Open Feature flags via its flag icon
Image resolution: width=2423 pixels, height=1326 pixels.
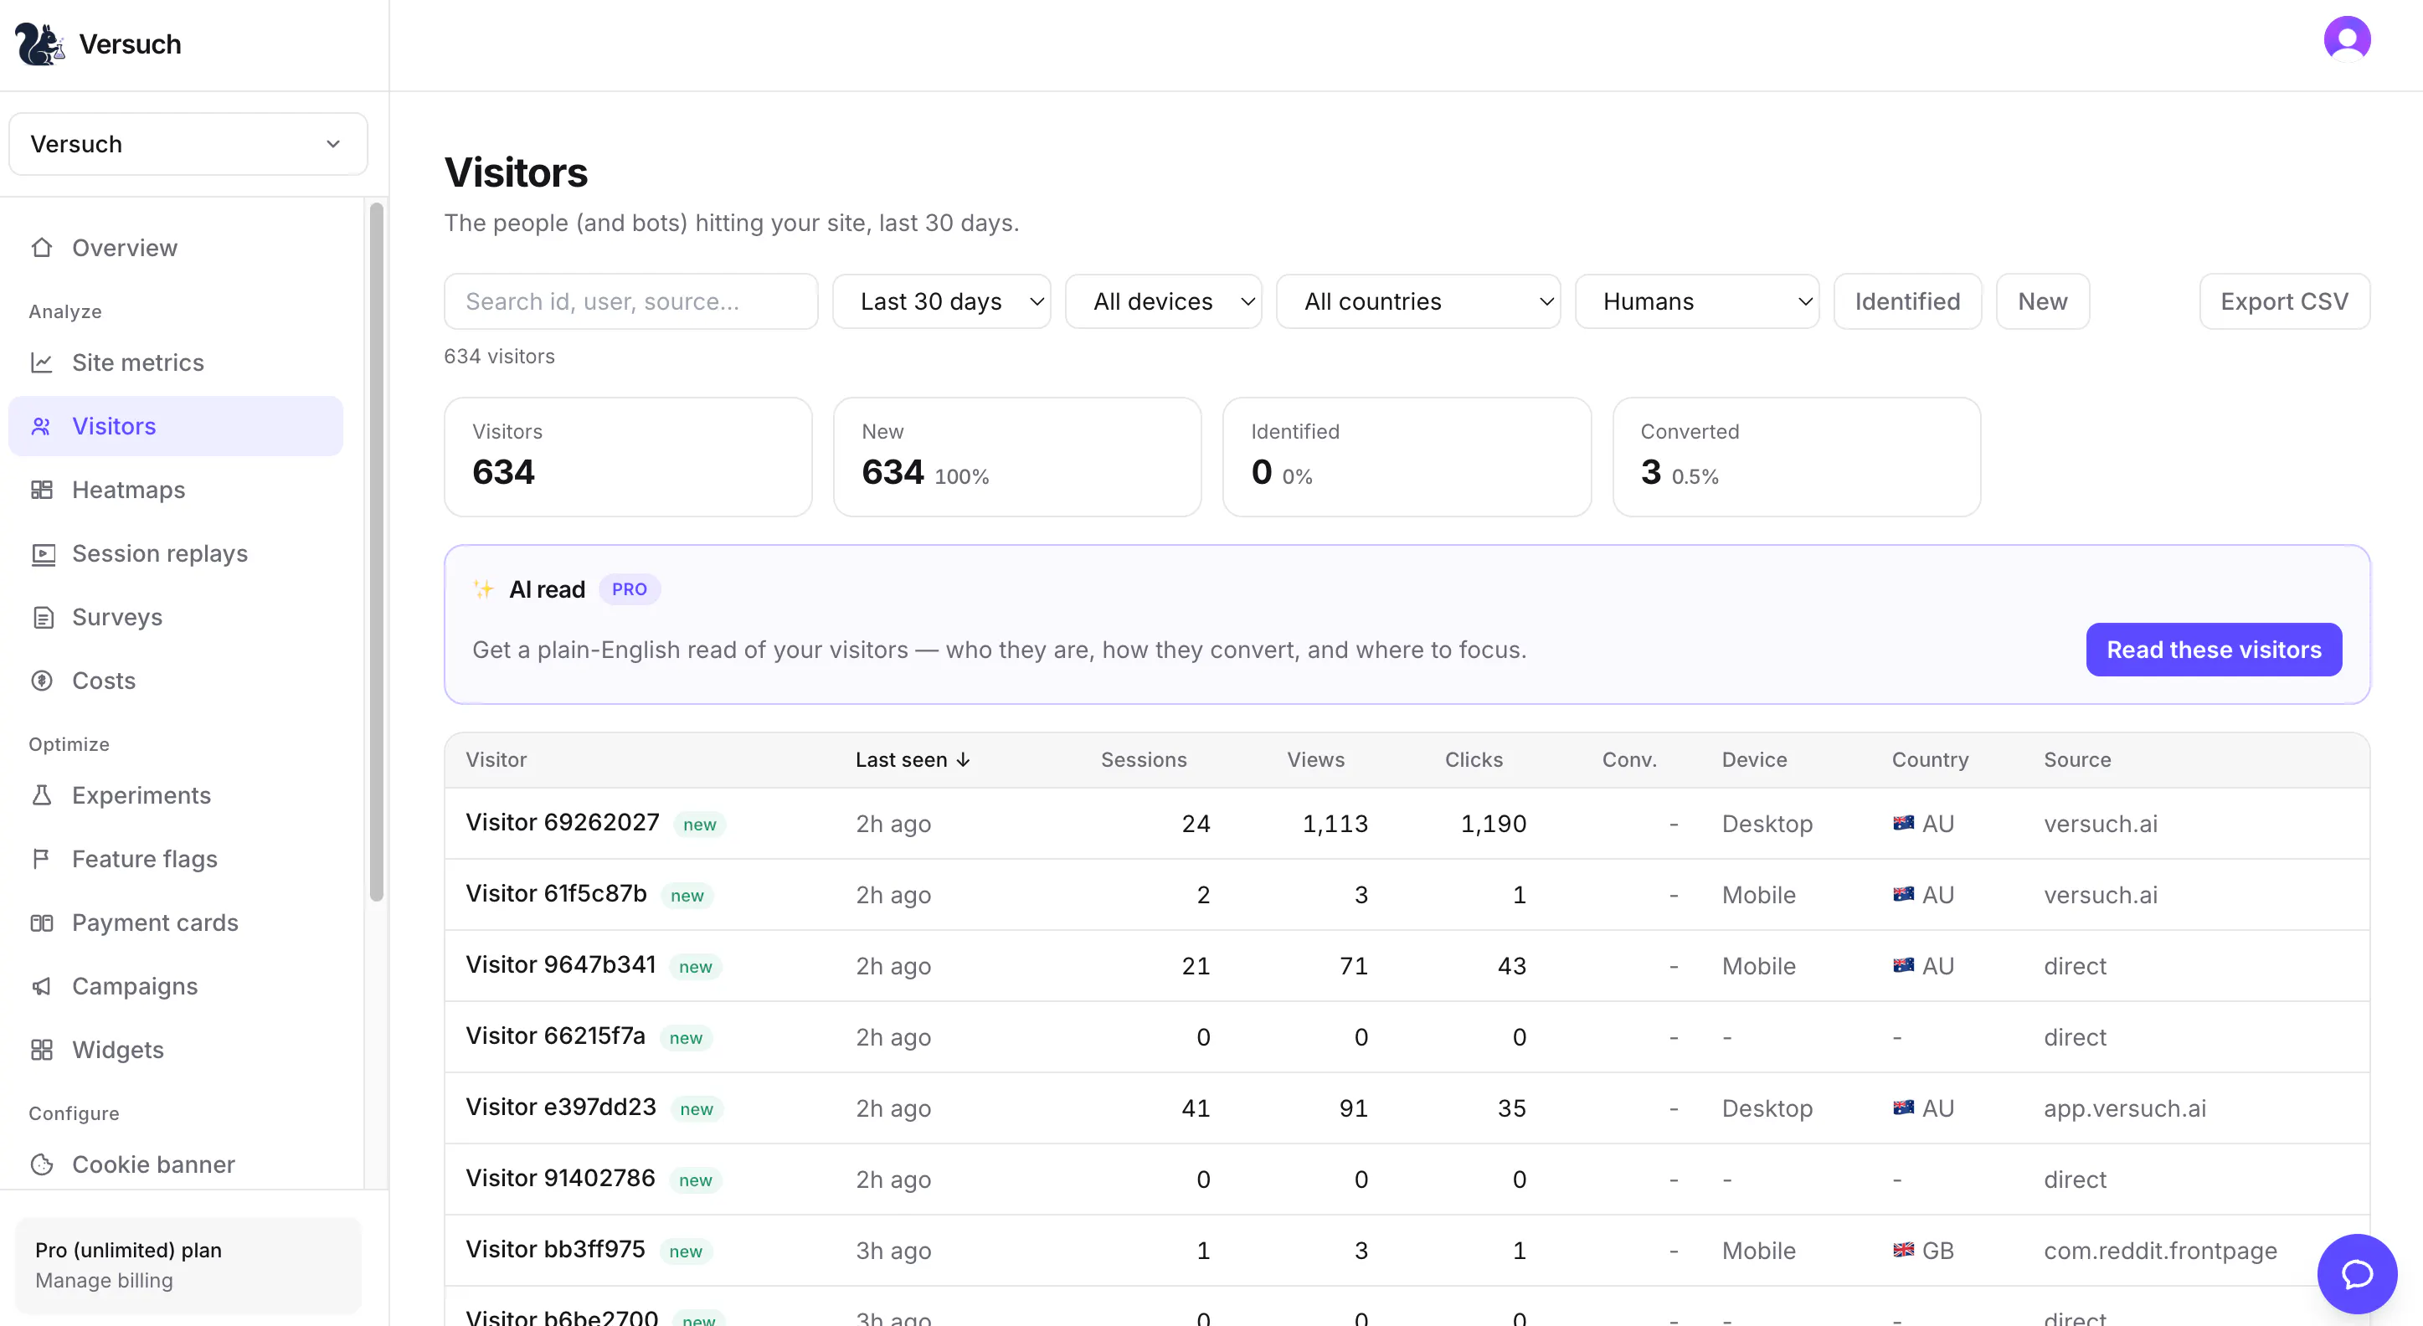pyautogui.click(x=41, y=859)
